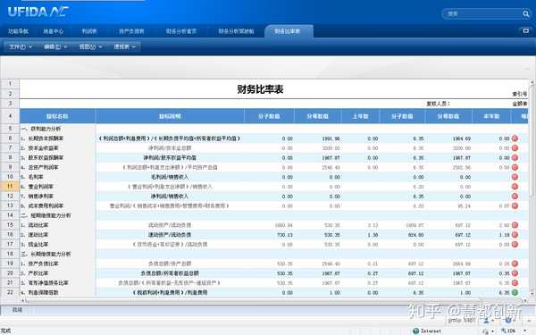The width and height of the screenshot is (536, 335).
Task: Click the 毛利润/销售收入 formula cell
Action: tap(170, 177)
